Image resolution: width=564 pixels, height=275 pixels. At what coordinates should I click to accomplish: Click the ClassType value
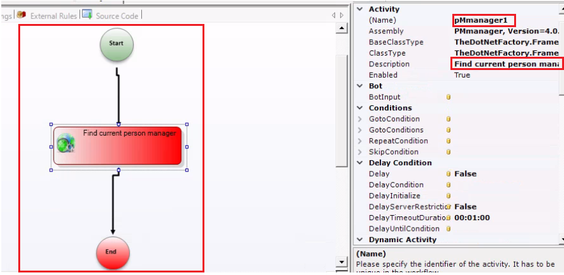(506, 53)
